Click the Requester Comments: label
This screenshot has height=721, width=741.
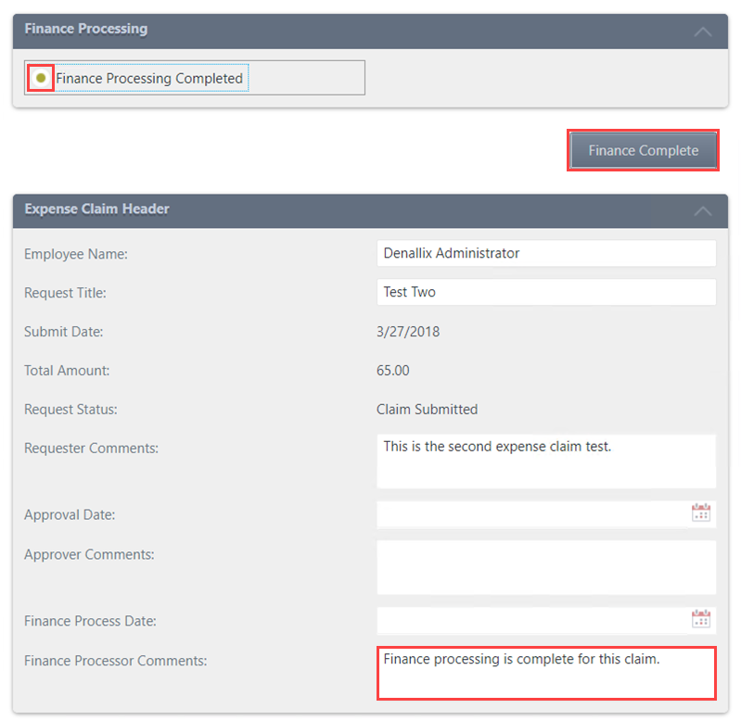(92, 448)
